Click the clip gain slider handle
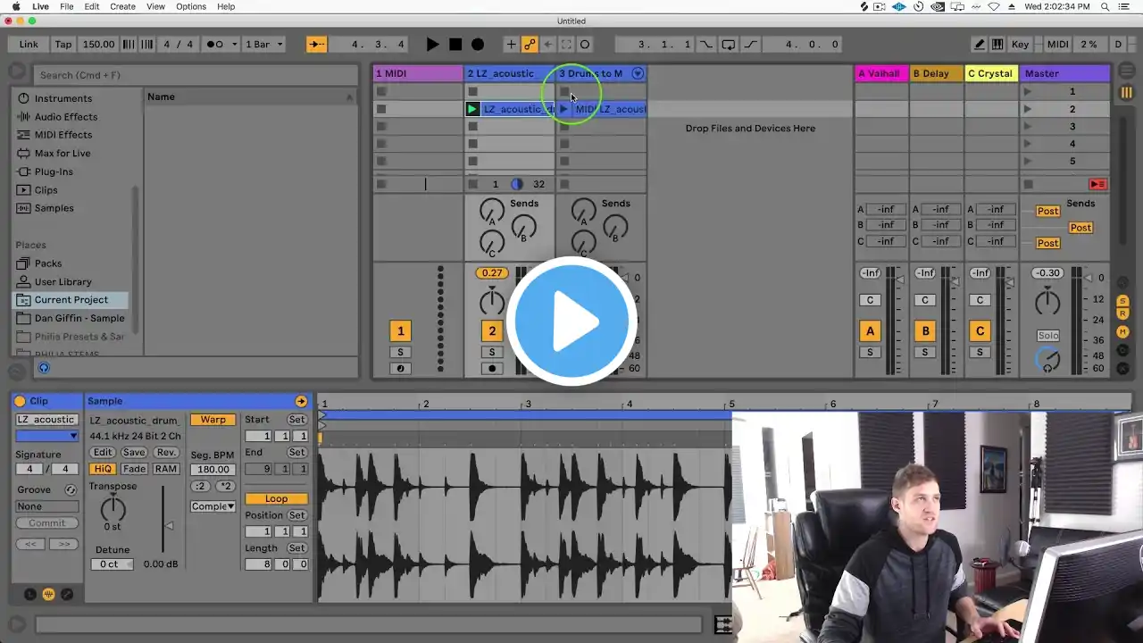The width and height of the screenshot is (1143, 643). (x=169, y=525)
